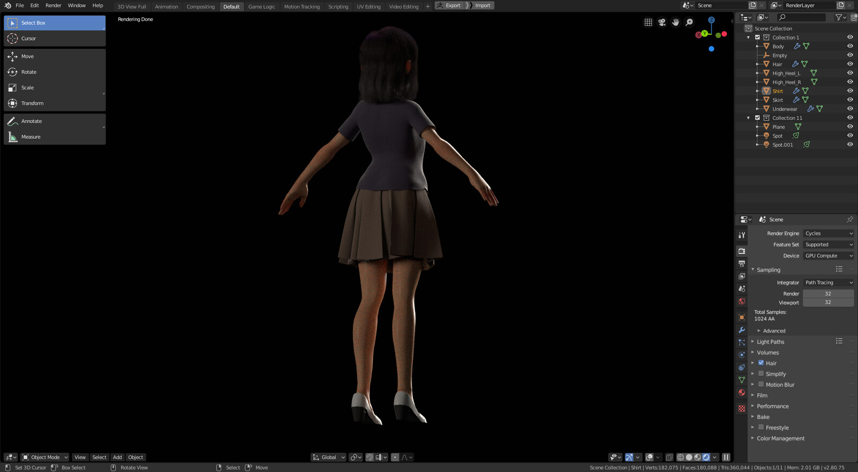Open the Device dropdown
858x472 pixels.
point(829,256)
